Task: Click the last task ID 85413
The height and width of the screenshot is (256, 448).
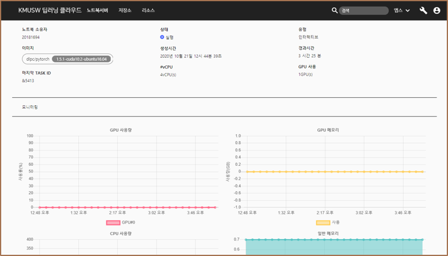Action: pos(28,81)
